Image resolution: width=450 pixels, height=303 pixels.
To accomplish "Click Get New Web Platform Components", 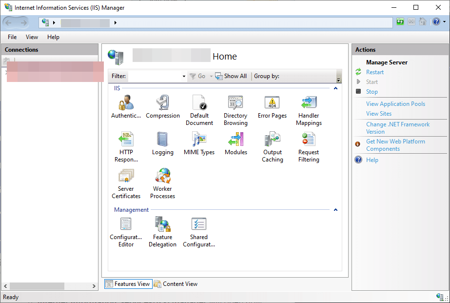I will (395, 145).
